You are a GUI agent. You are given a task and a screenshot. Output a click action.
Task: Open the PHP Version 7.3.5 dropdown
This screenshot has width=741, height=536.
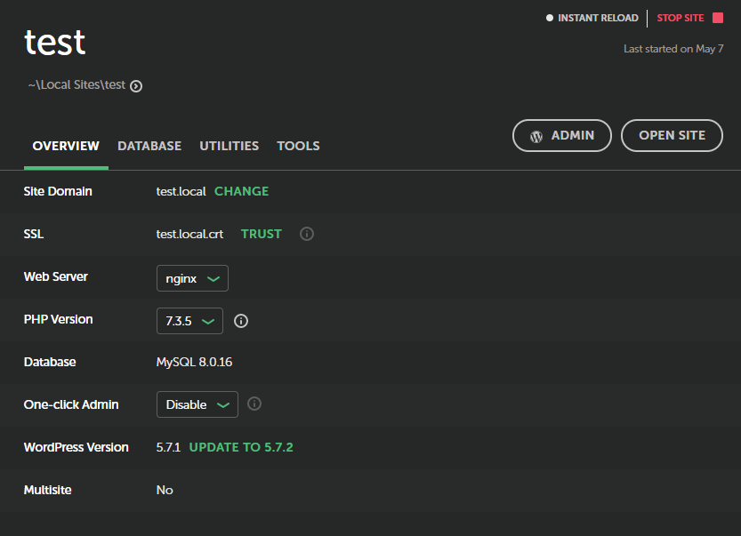click(189, 321)
